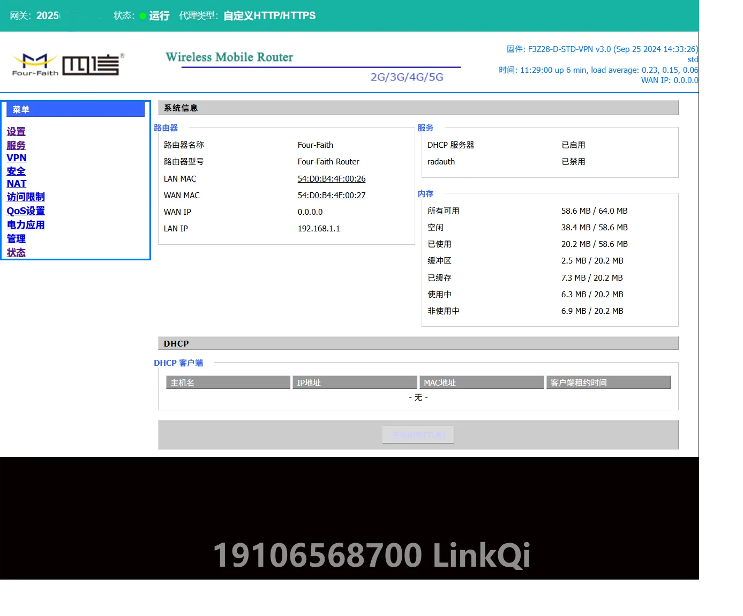Click the green running status indicator

[x=143, y=16]
